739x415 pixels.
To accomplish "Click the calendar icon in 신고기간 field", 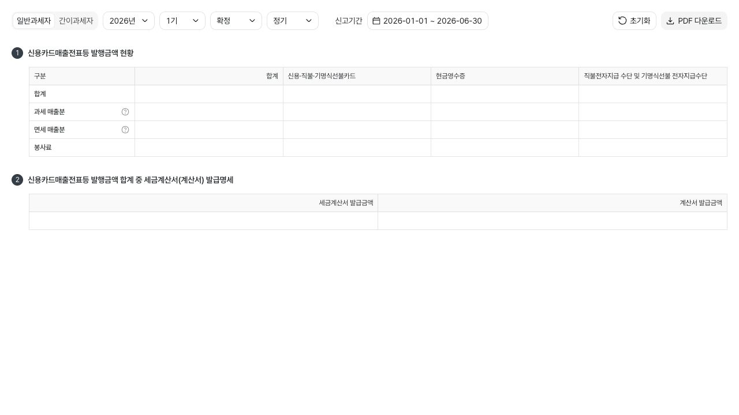I will coord(376,21).
